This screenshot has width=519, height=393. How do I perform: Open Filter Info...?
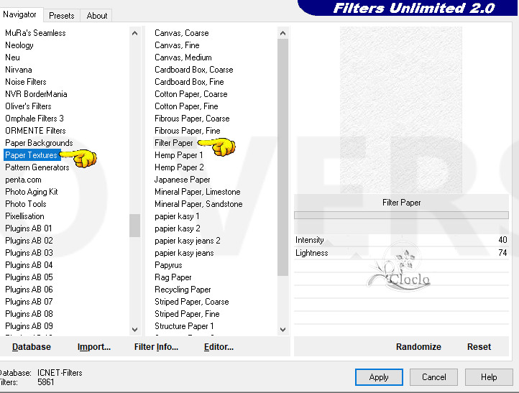(156, 347)
